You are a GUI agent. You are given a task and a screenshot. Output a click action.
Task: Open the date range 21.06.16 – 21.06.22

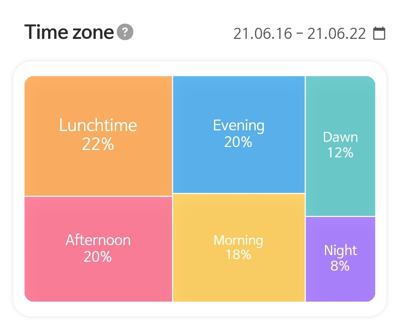[299, 34]
